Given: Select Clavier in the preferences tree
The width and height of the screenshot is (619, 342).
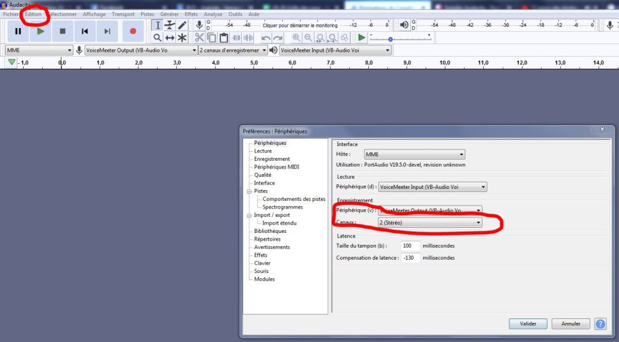Looking at the screenshot, I should click(262, 263).
